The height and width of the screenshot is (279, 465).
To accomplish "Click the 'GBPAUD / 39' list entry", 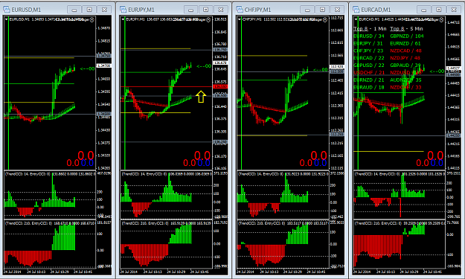I will [405, 65].
